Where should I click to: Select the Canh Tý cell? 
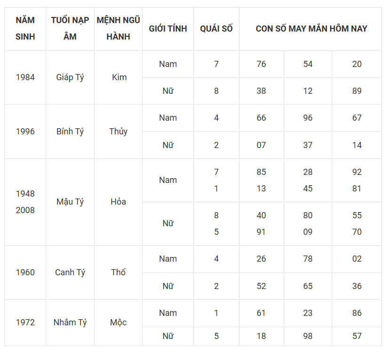coord(70,272)
